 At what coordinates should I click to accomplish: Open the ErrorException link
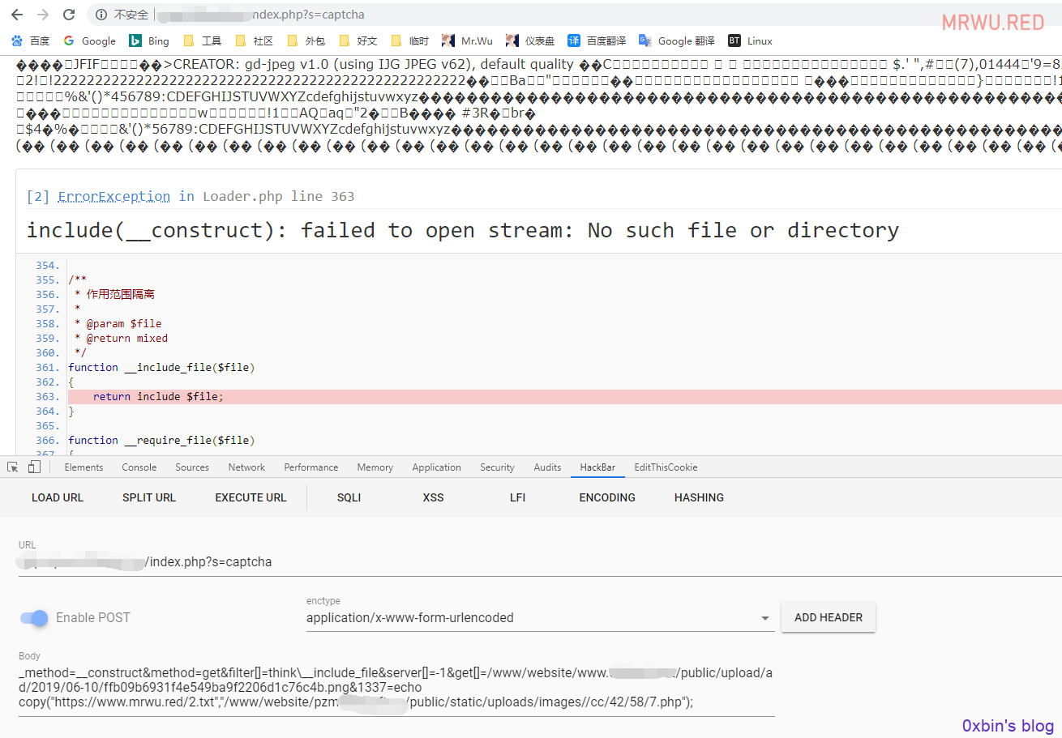click(113, 196)
